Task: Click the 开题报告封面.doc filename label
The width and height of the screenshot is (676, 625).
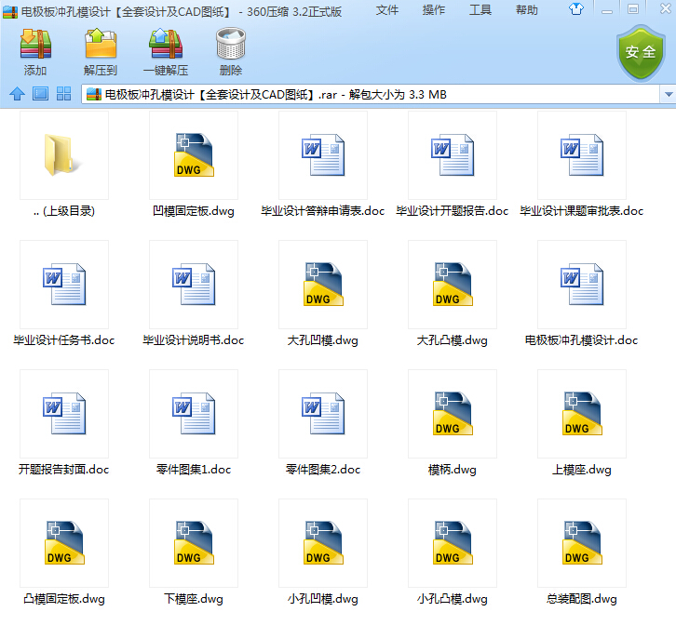Action: pyautogui.click(x=64, y=470)
